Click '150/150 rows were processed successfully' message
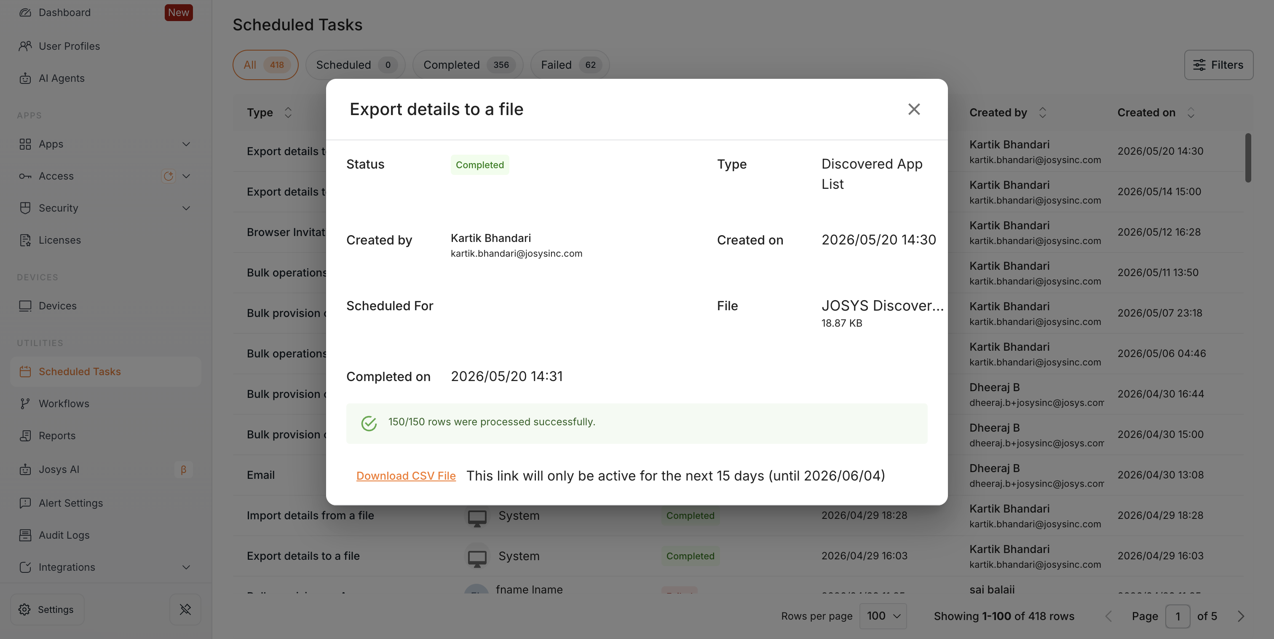The width and height of the screenshot is (1274, 639). (x=492, y=422)
